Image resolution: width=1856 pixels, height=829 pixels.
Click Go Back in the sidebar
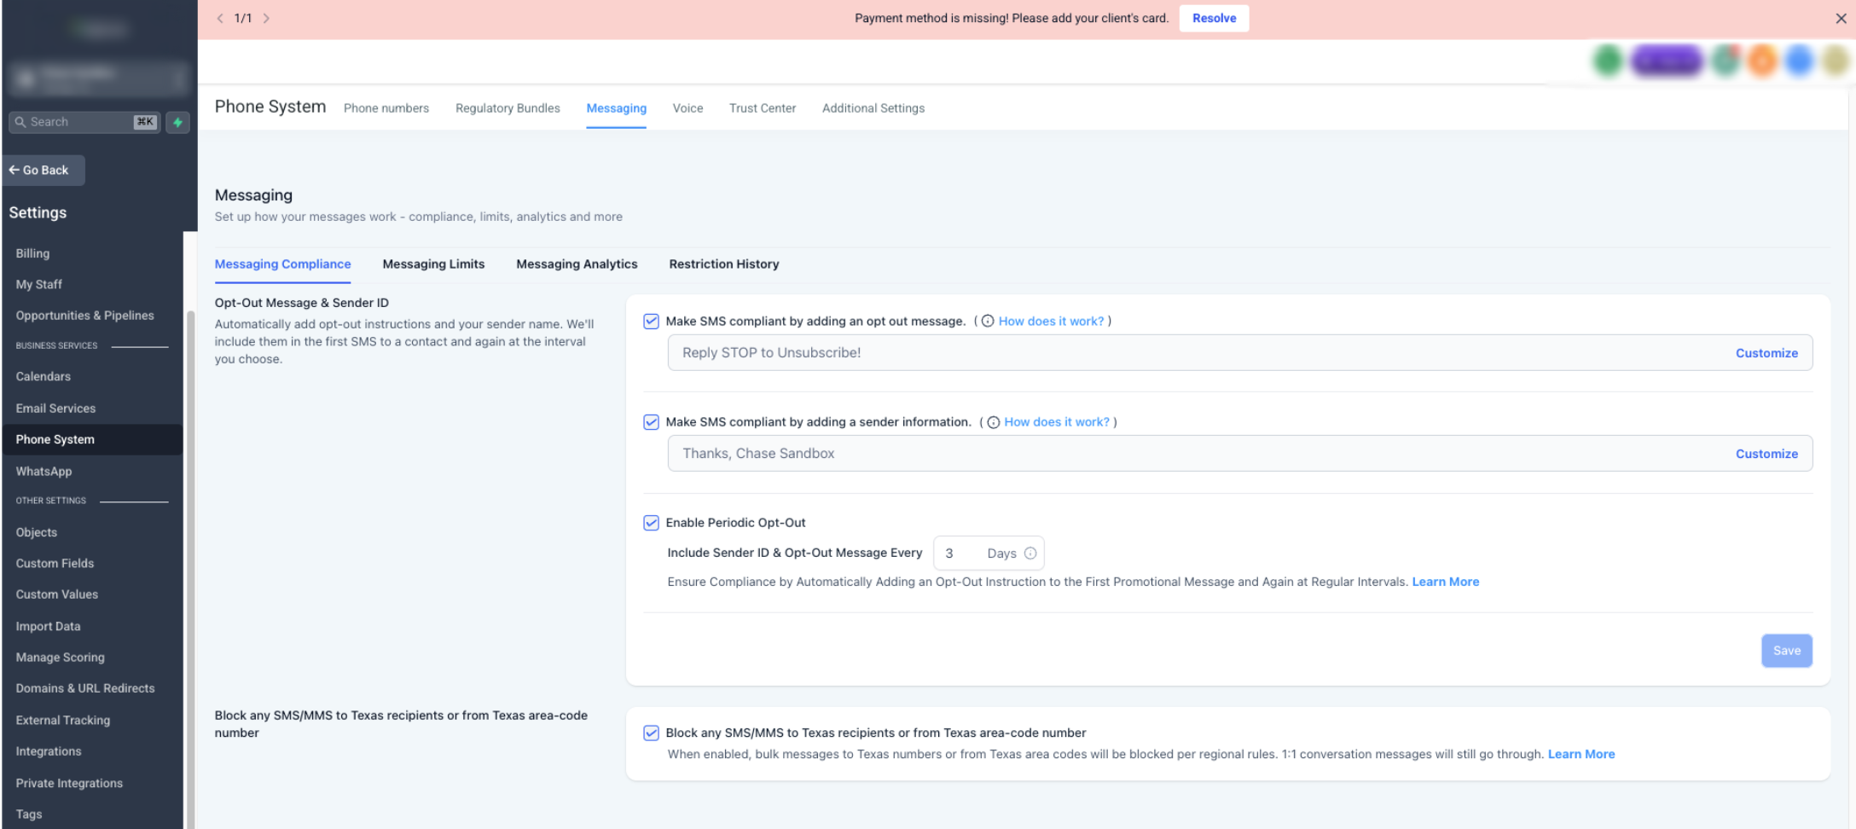[43, 171]
